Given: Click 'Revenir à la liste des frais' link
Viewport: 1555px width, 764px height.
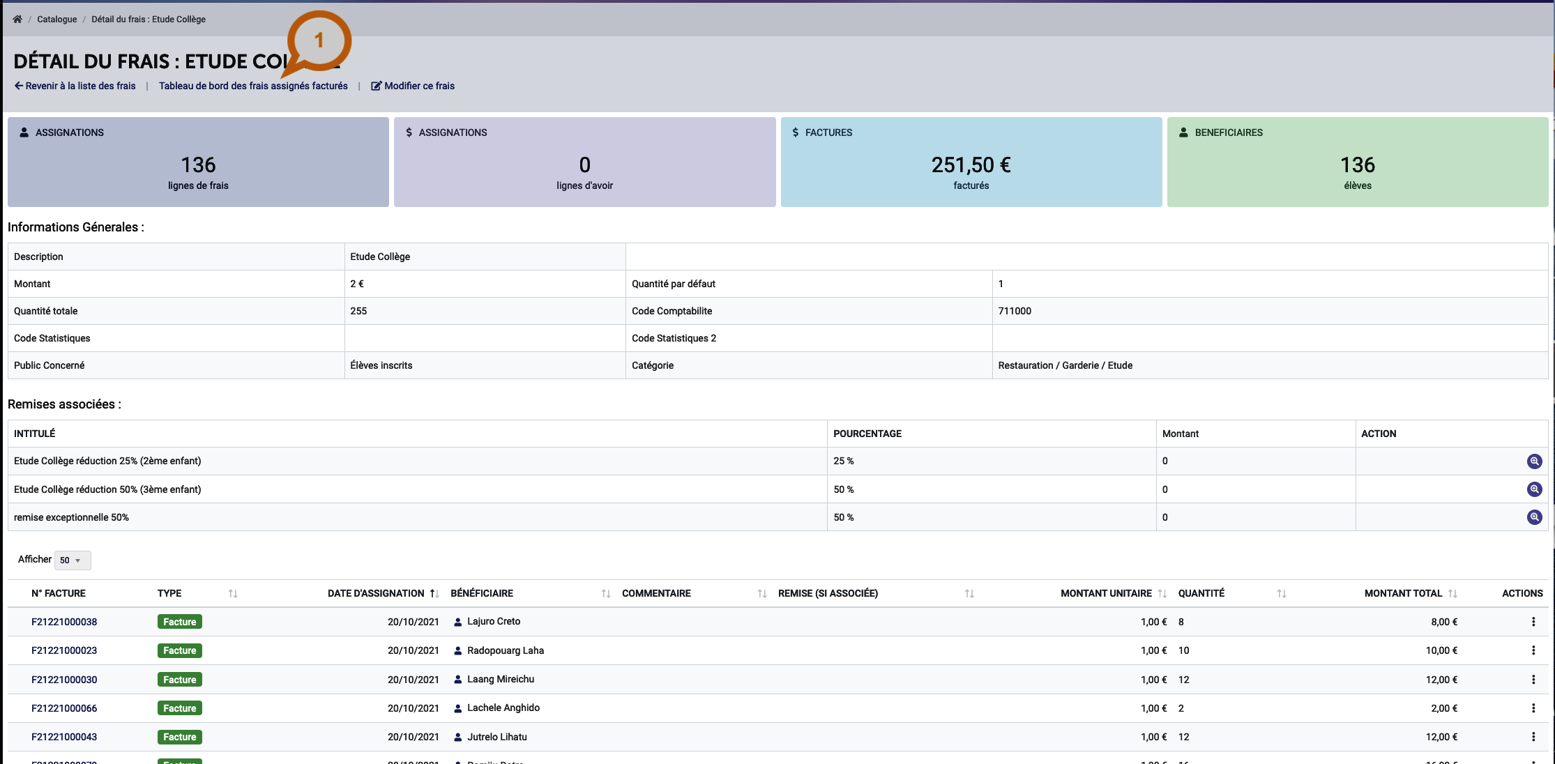Looking at the screenshot, I should pos(75,86).
